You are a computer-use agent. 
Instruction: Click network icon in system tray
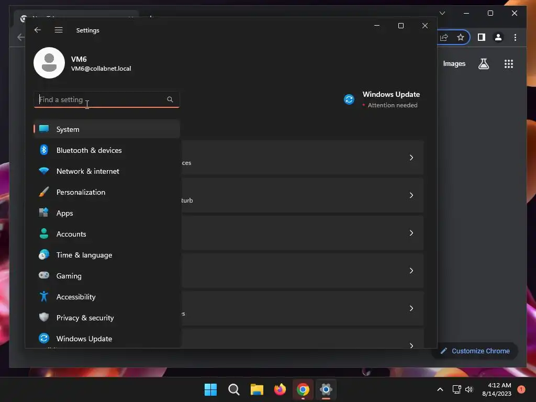pyautogui.click(x=456, y=389)
